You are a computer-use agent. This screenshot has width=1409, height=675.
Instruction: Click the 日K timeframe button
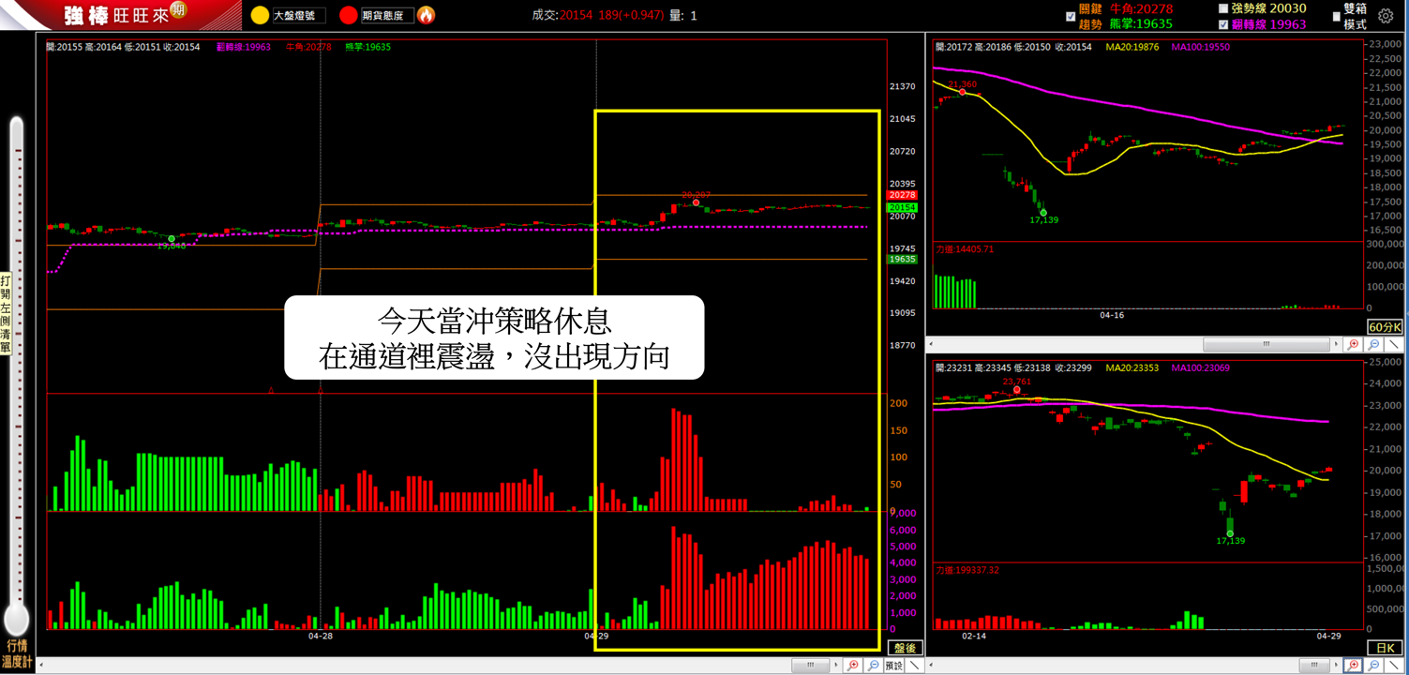pyautogui.click(x=1385, y=648)
